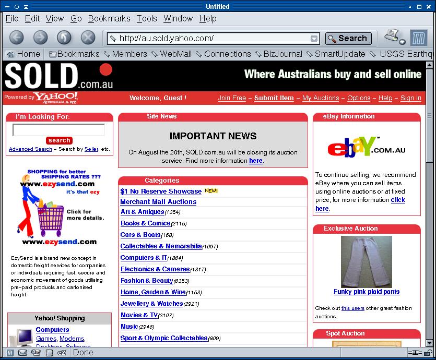Viewport: 436px width, 360px height.
Task: Click the SOLD.com.au logo
Action: [59, 76]
